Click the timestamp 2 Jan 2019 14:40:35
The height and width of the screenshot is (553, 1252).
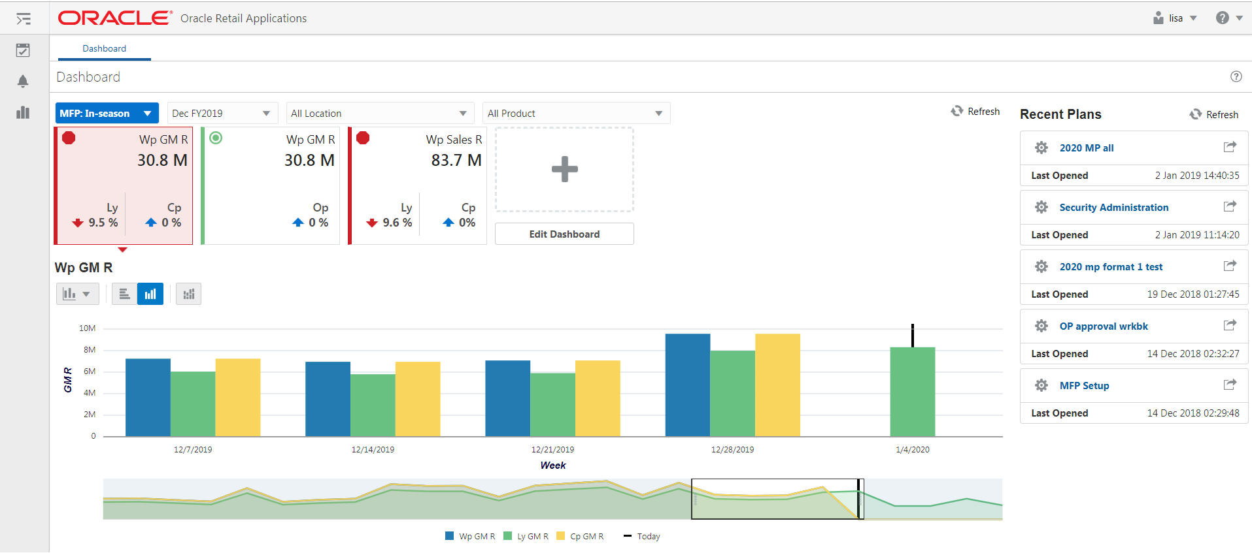1197,176
